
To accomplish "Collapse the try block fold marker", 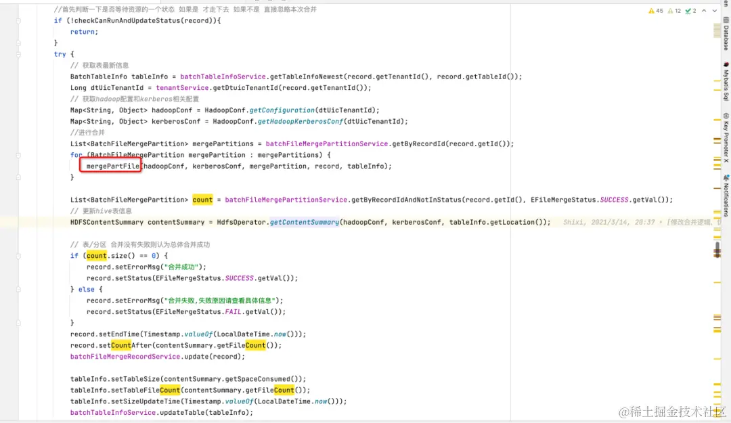I will pos(19,55).
